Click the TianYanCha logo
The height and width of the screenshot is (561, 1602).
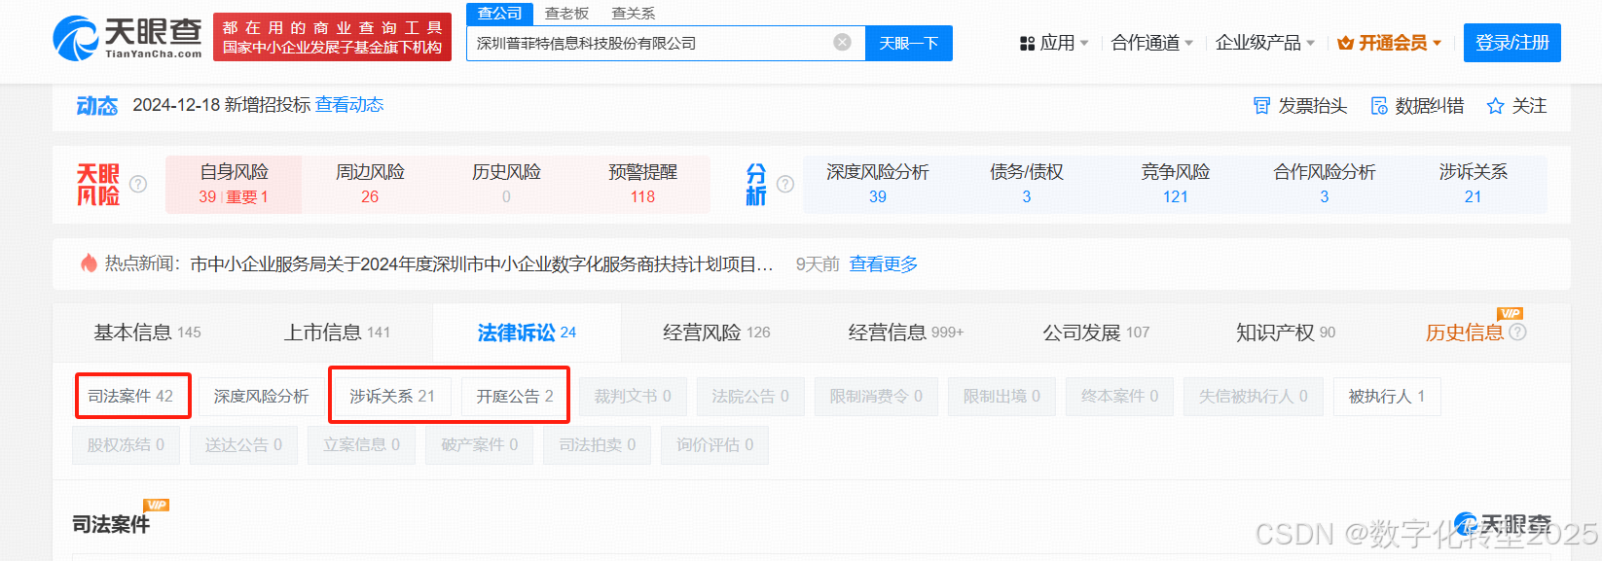pyautogui.click(x=127, y=39)
